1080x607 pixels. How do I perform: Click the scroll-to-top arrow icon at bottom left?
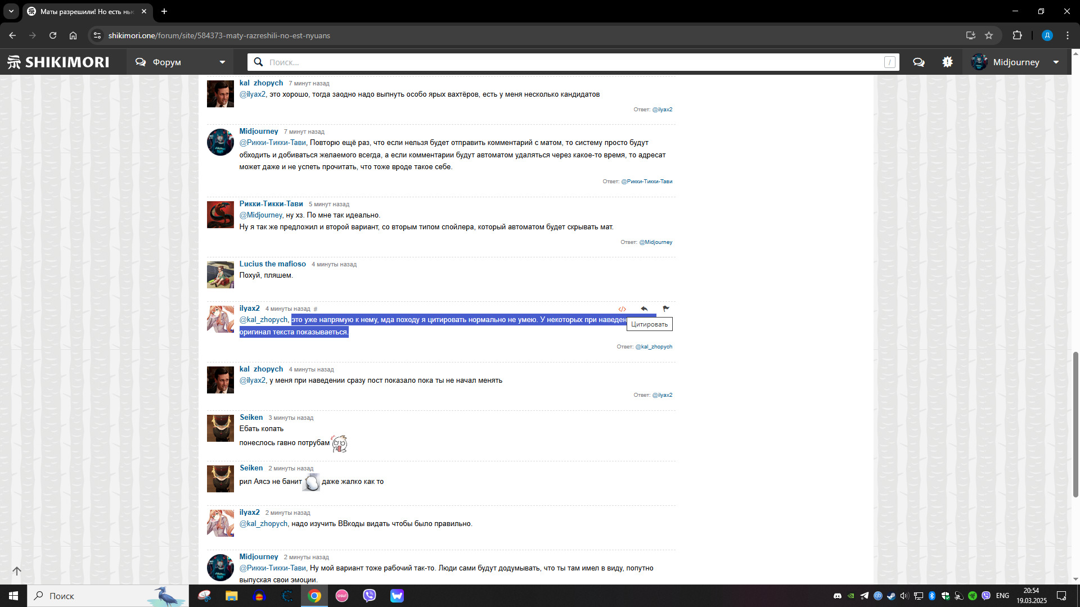17,571
